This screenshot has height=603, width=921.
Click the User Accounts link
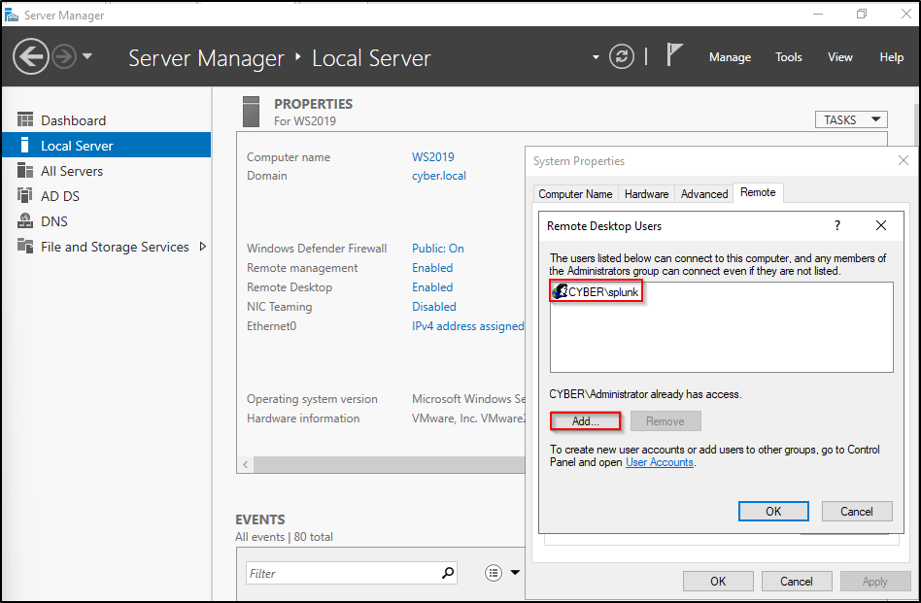click(x=659, y=462)
